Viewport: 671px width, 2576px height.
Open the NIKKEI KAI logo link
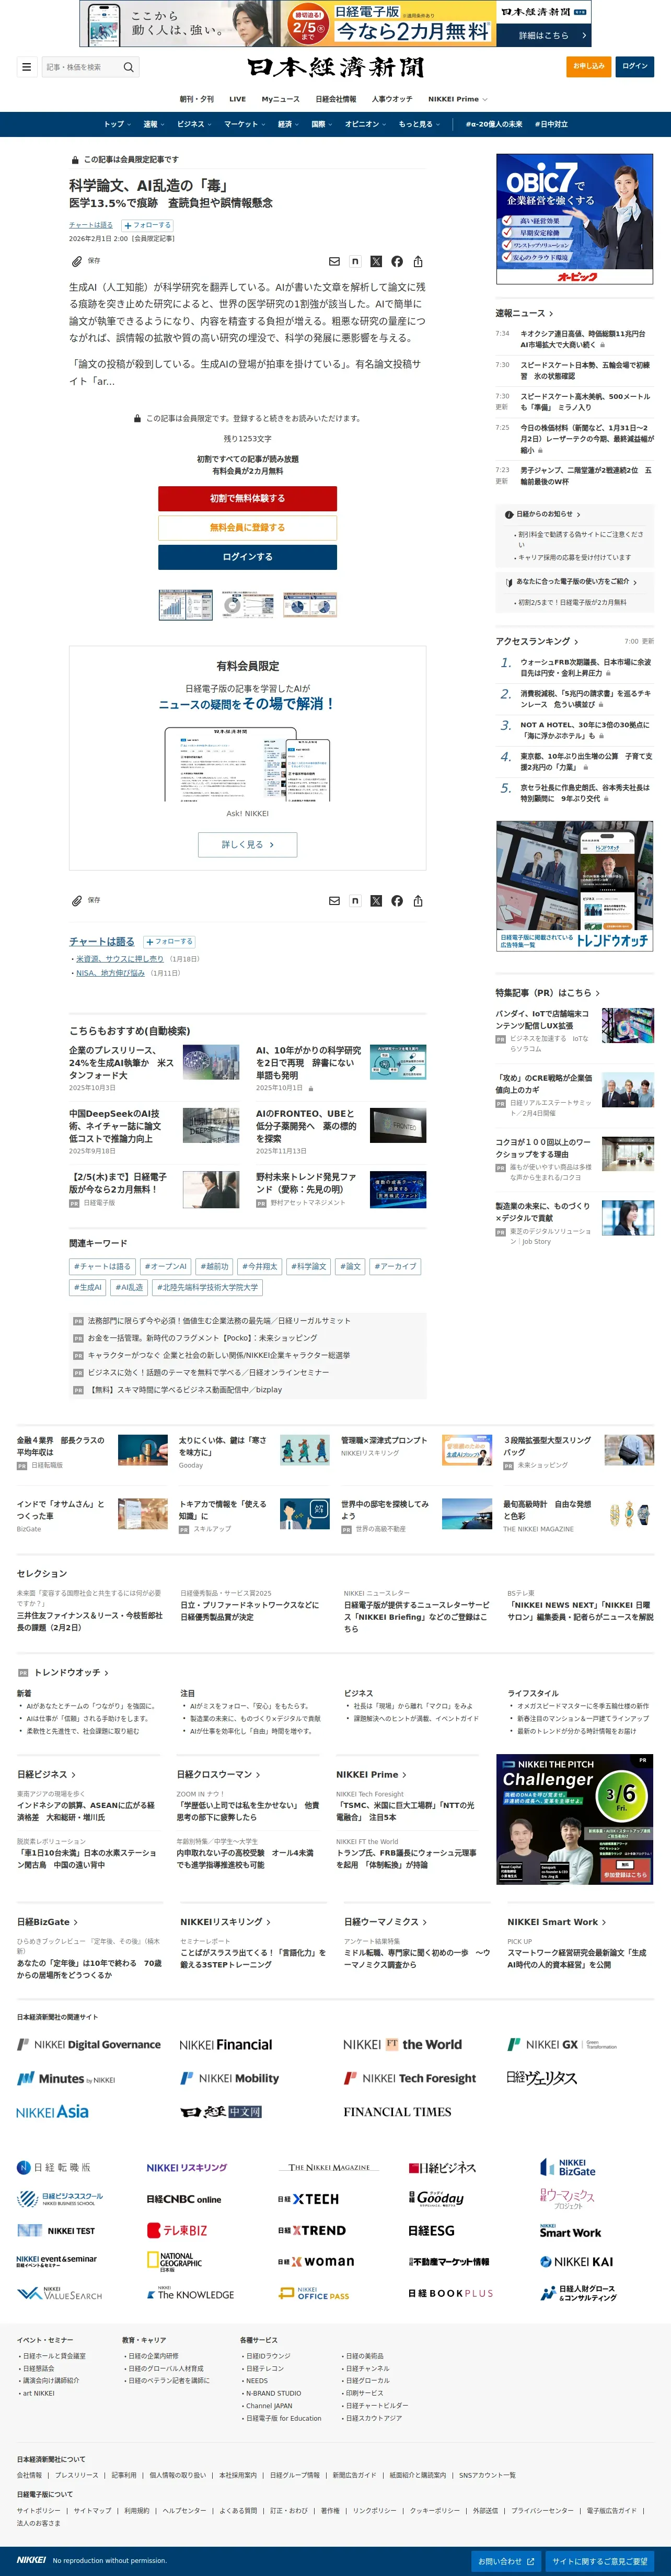[576, 2262]
